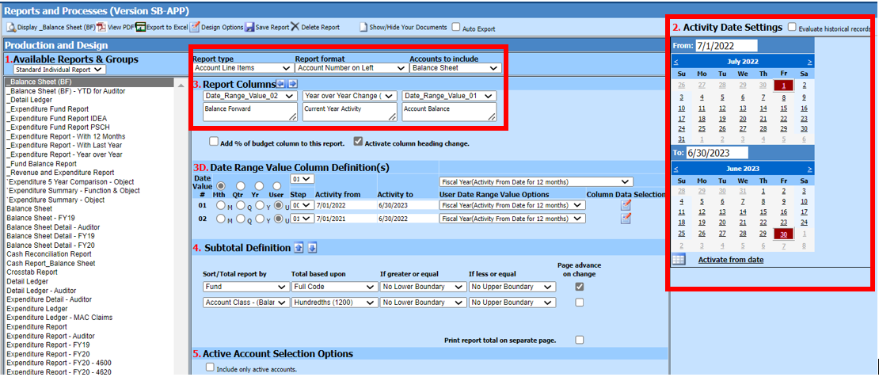Viewport: 879px width, 377px height.
Task: Expand the Accounts to include dropdown
Action: point(453,68)
